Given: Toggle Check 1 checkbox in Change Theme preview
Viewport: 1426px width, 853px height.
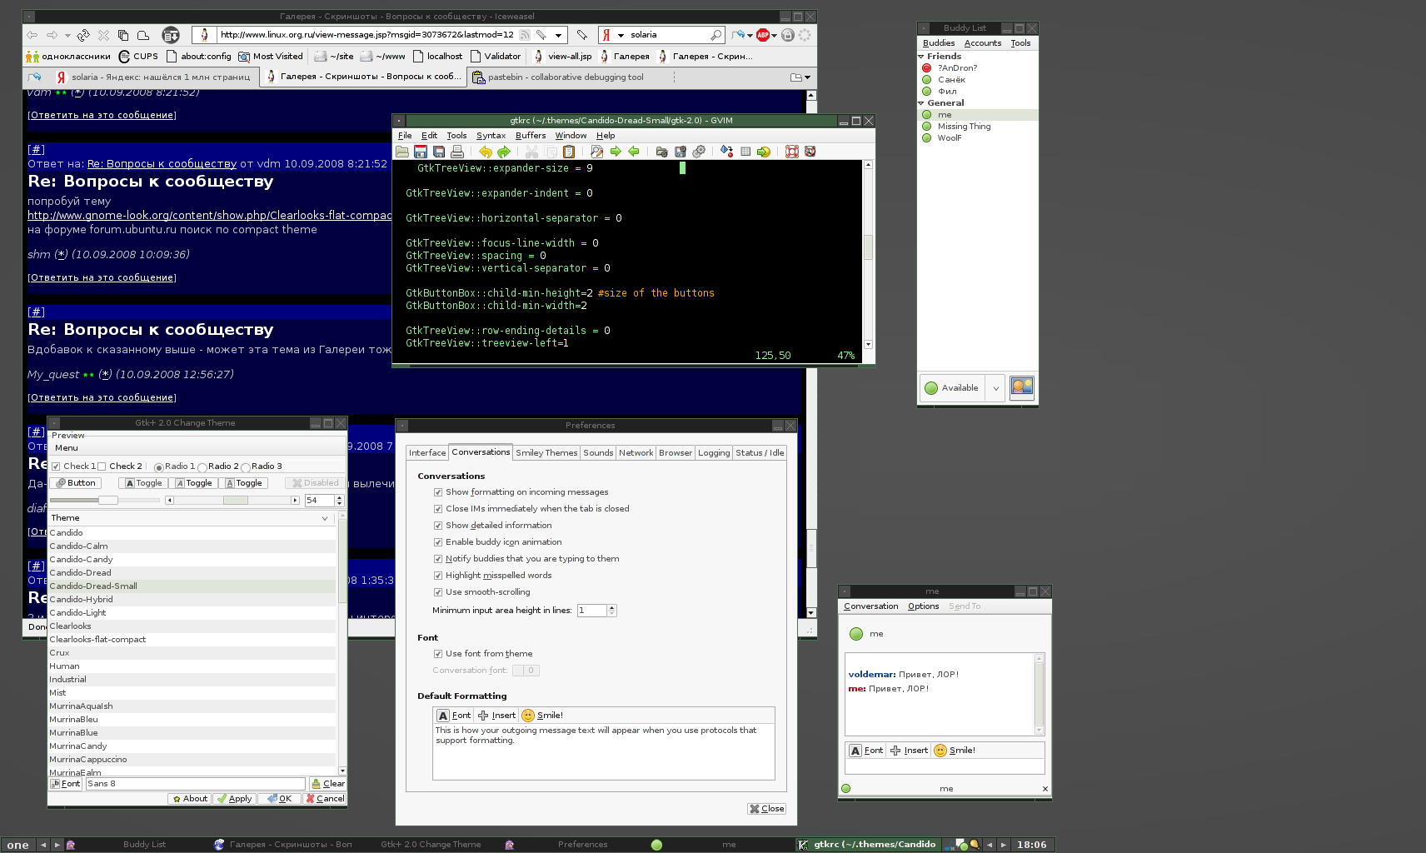Looking at the screenshot, I should 56,466.
